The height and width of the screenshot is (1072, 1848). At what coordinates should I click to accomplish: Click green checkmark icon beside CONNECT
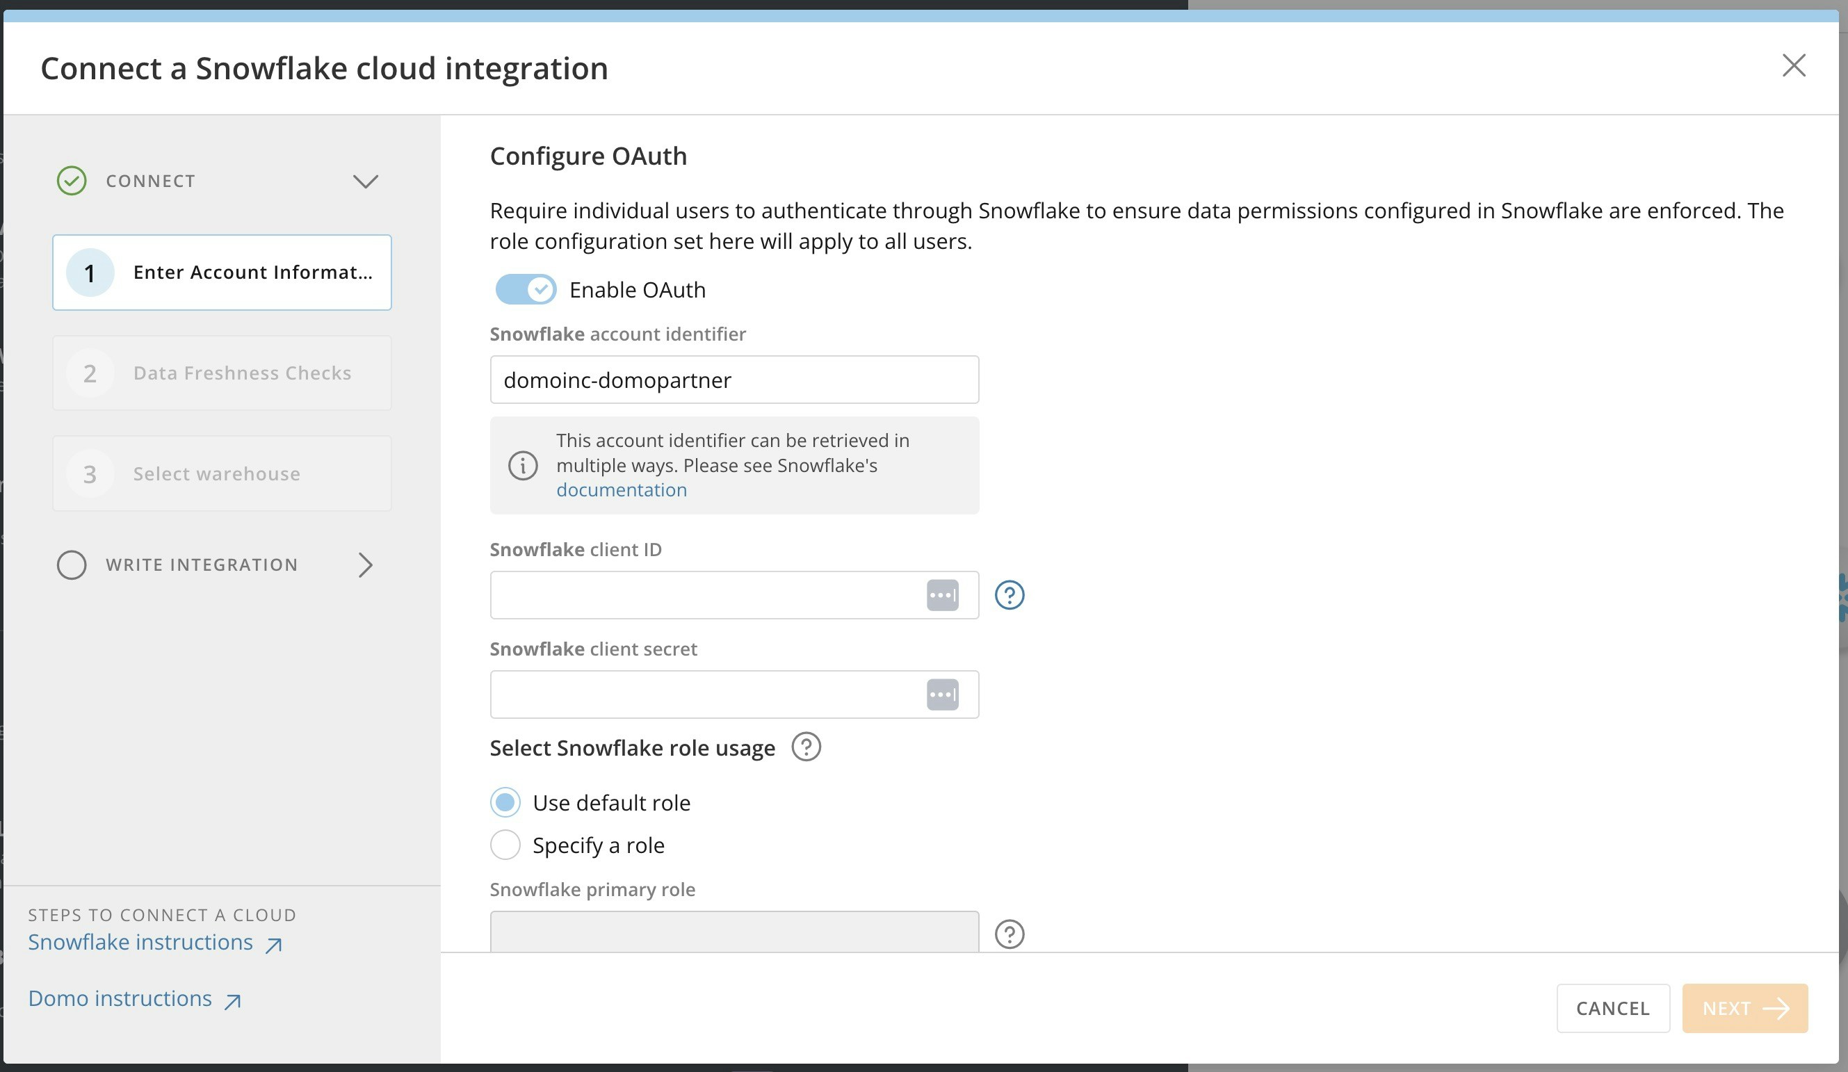[72, 180]
